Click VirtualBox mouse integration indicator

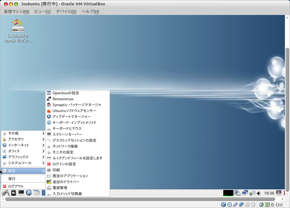(x=261, y=205)
